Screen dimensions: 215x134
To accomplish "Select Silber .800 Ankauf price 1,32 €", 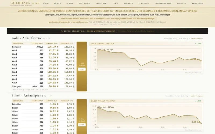I will tap(54, 129).
